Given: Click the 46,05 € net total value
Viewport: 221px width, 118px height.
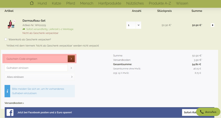Looking at the screenshot, I should [x=197, y=69].
